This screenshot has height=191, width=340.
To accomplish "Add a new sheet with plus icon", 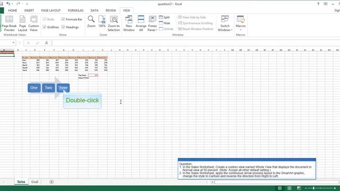I will 52,182.
